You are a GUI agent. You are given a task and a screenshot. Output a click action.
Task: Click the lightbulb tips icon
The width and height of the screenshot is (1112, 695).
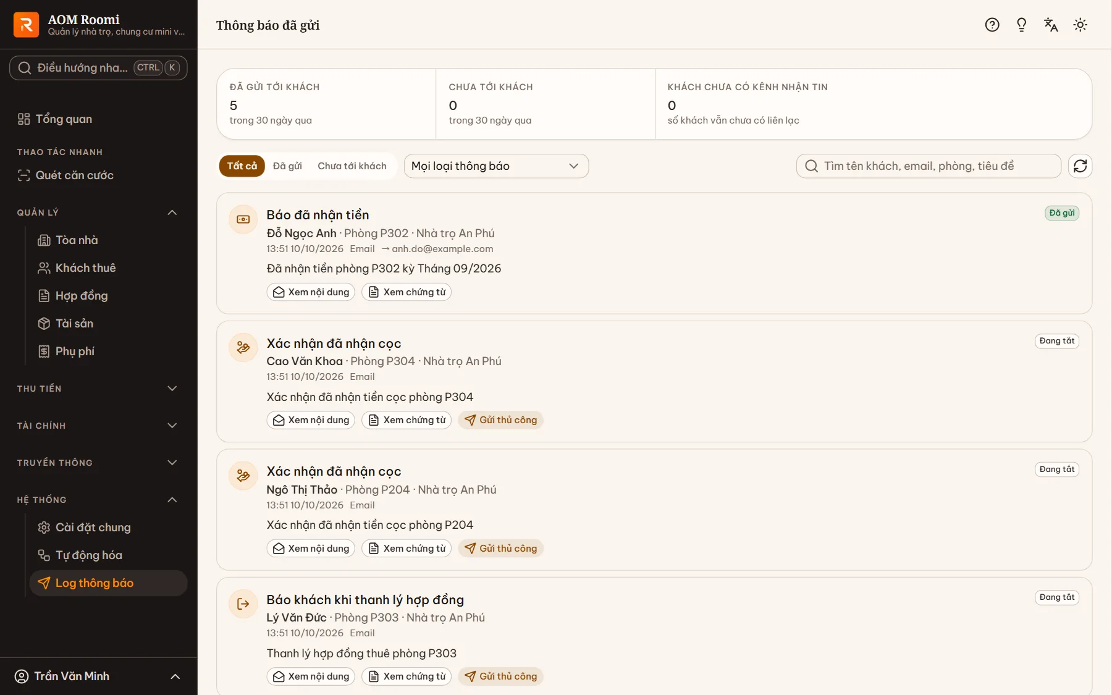click(x=1021, y=25)
